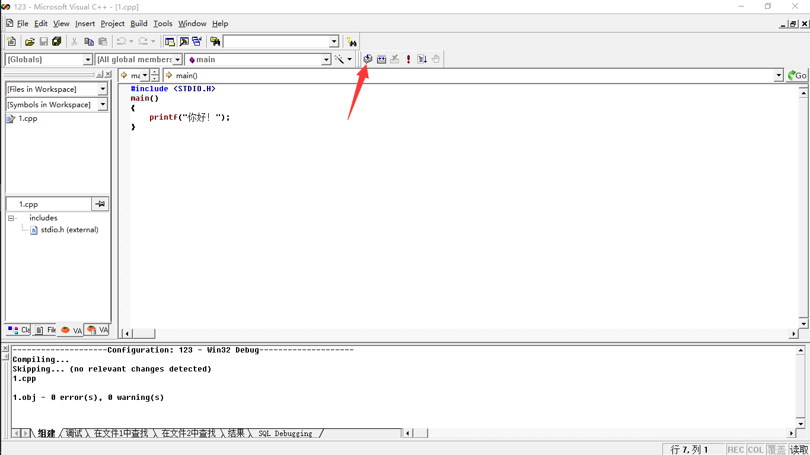Click the Redo arrow icon
810x455 pixels.
point(143,41)
